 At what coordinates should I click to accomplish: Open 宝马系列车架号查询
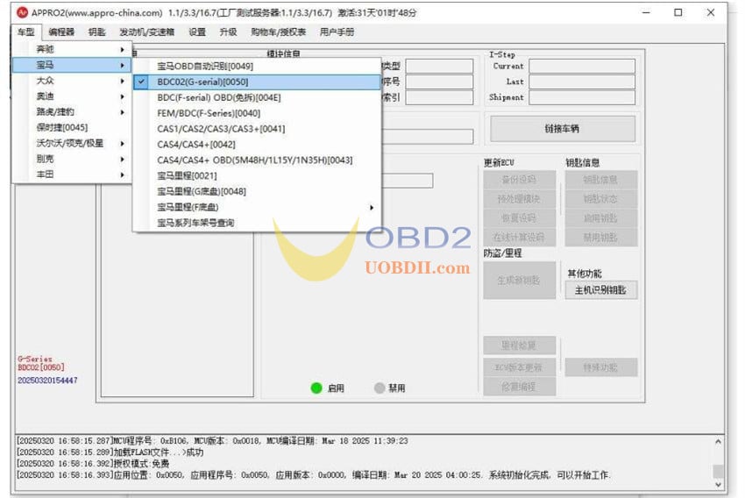pos(257,223)
